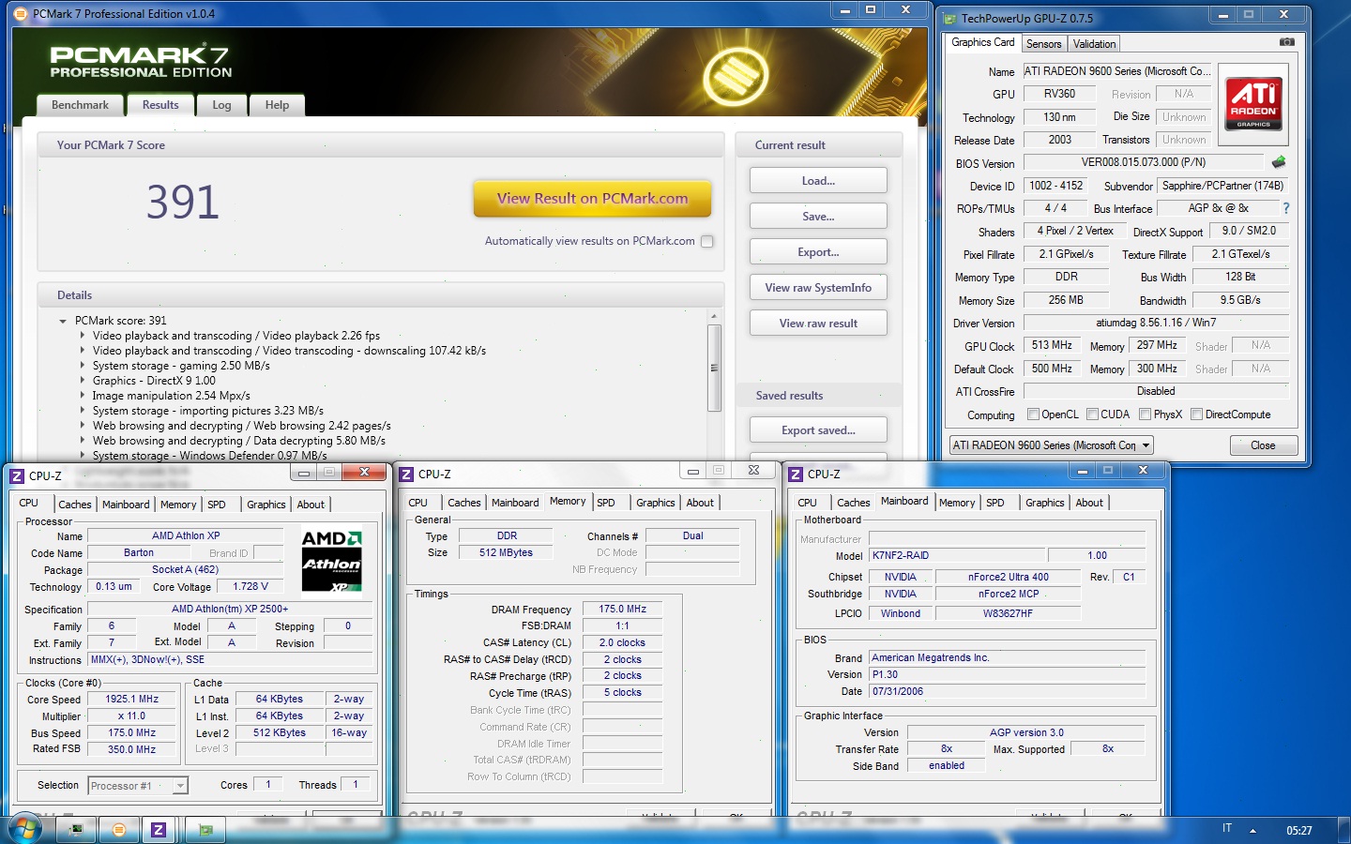Click the Bus Interface question mark help icon
The image size is (1351, 844).
pos(1286,208)
